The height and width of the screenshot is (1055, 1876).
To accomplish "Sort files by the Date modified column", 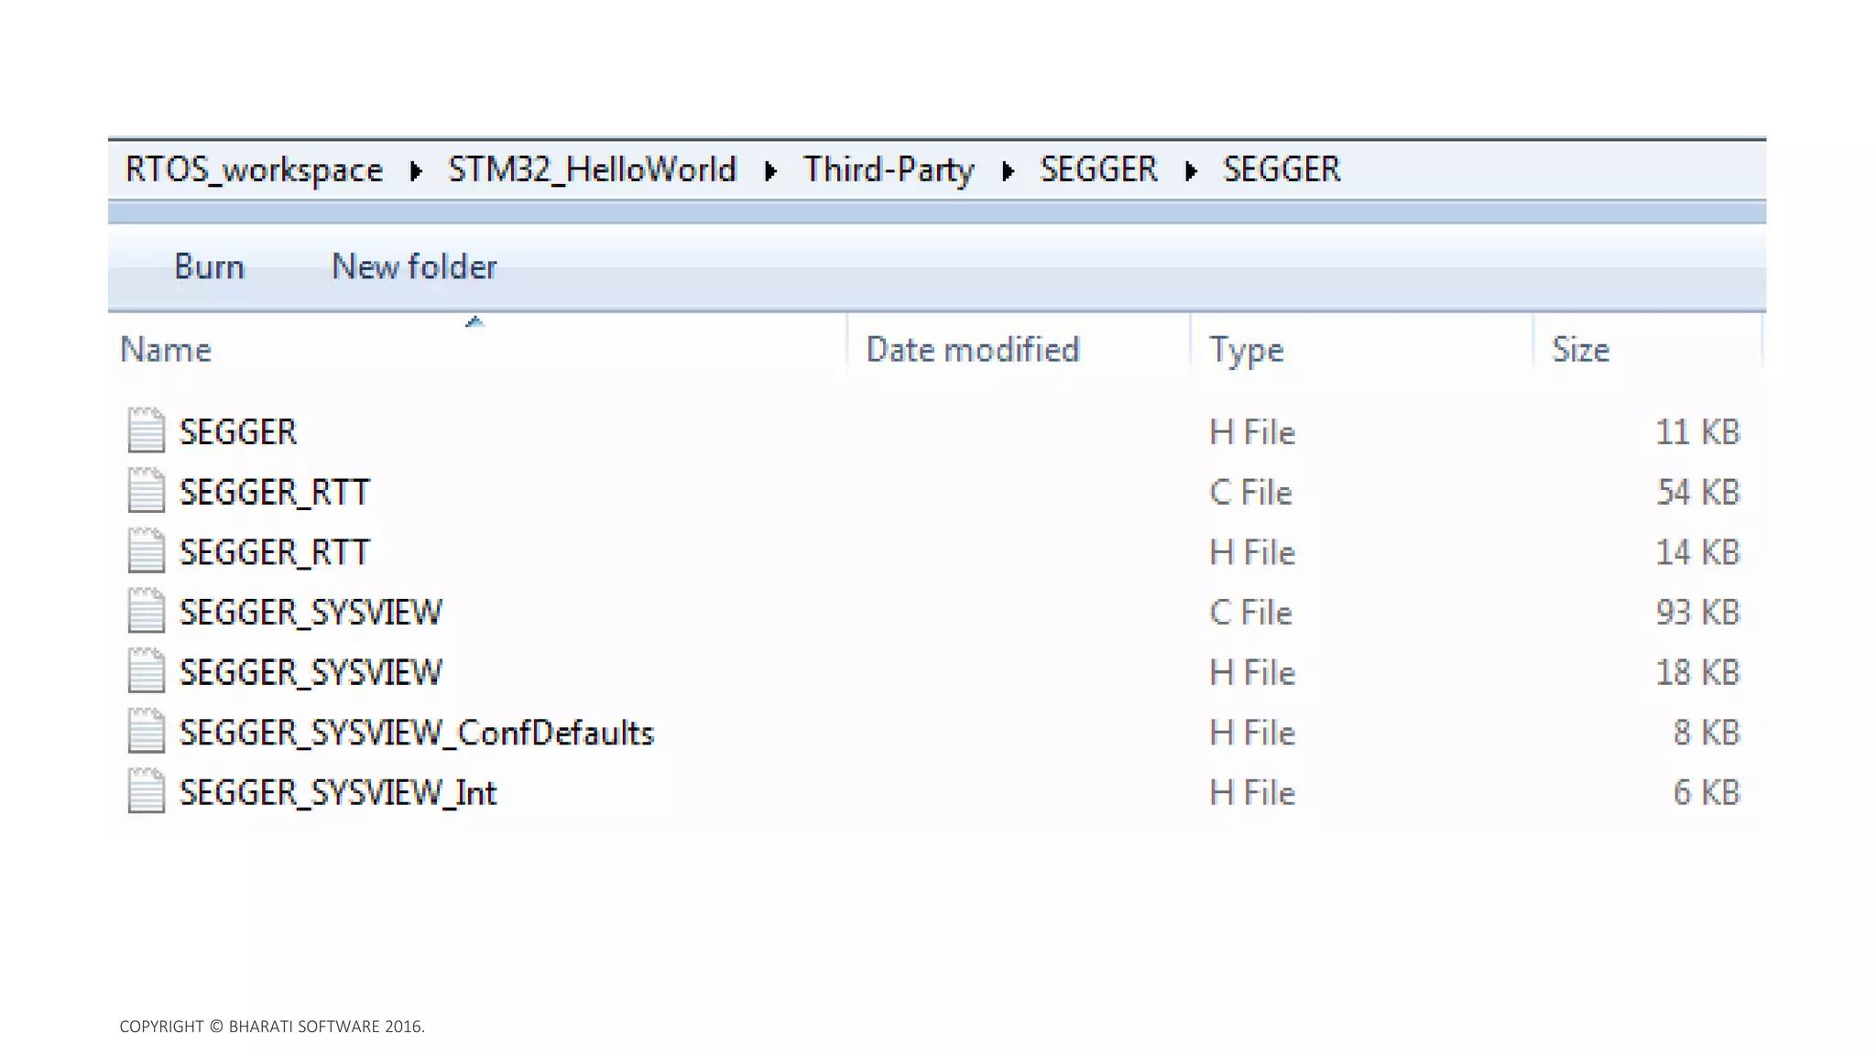I will [x=972, y=350].
